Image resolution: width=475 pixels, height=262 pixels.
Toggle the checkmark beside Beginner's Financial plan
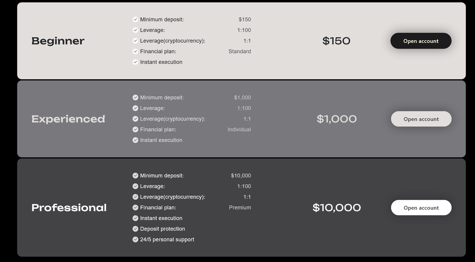[135, 51]
